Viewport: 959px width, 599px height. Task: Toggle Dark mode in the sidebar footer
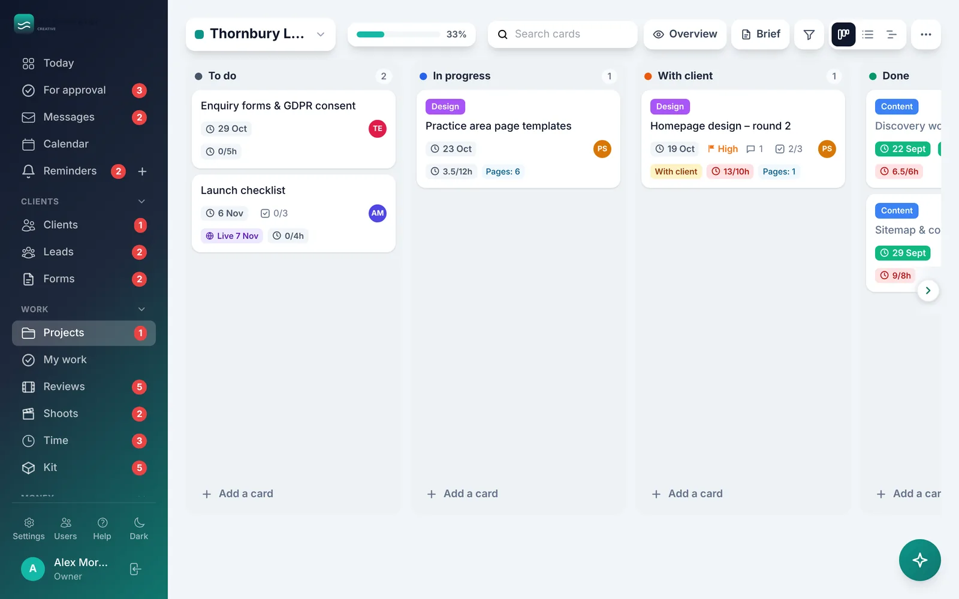[139, 529]
